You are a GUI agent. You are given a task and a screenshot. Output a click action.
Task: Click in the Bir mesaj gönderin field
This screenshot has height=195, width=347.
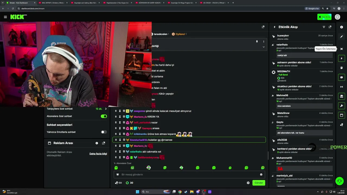[189, 175]
